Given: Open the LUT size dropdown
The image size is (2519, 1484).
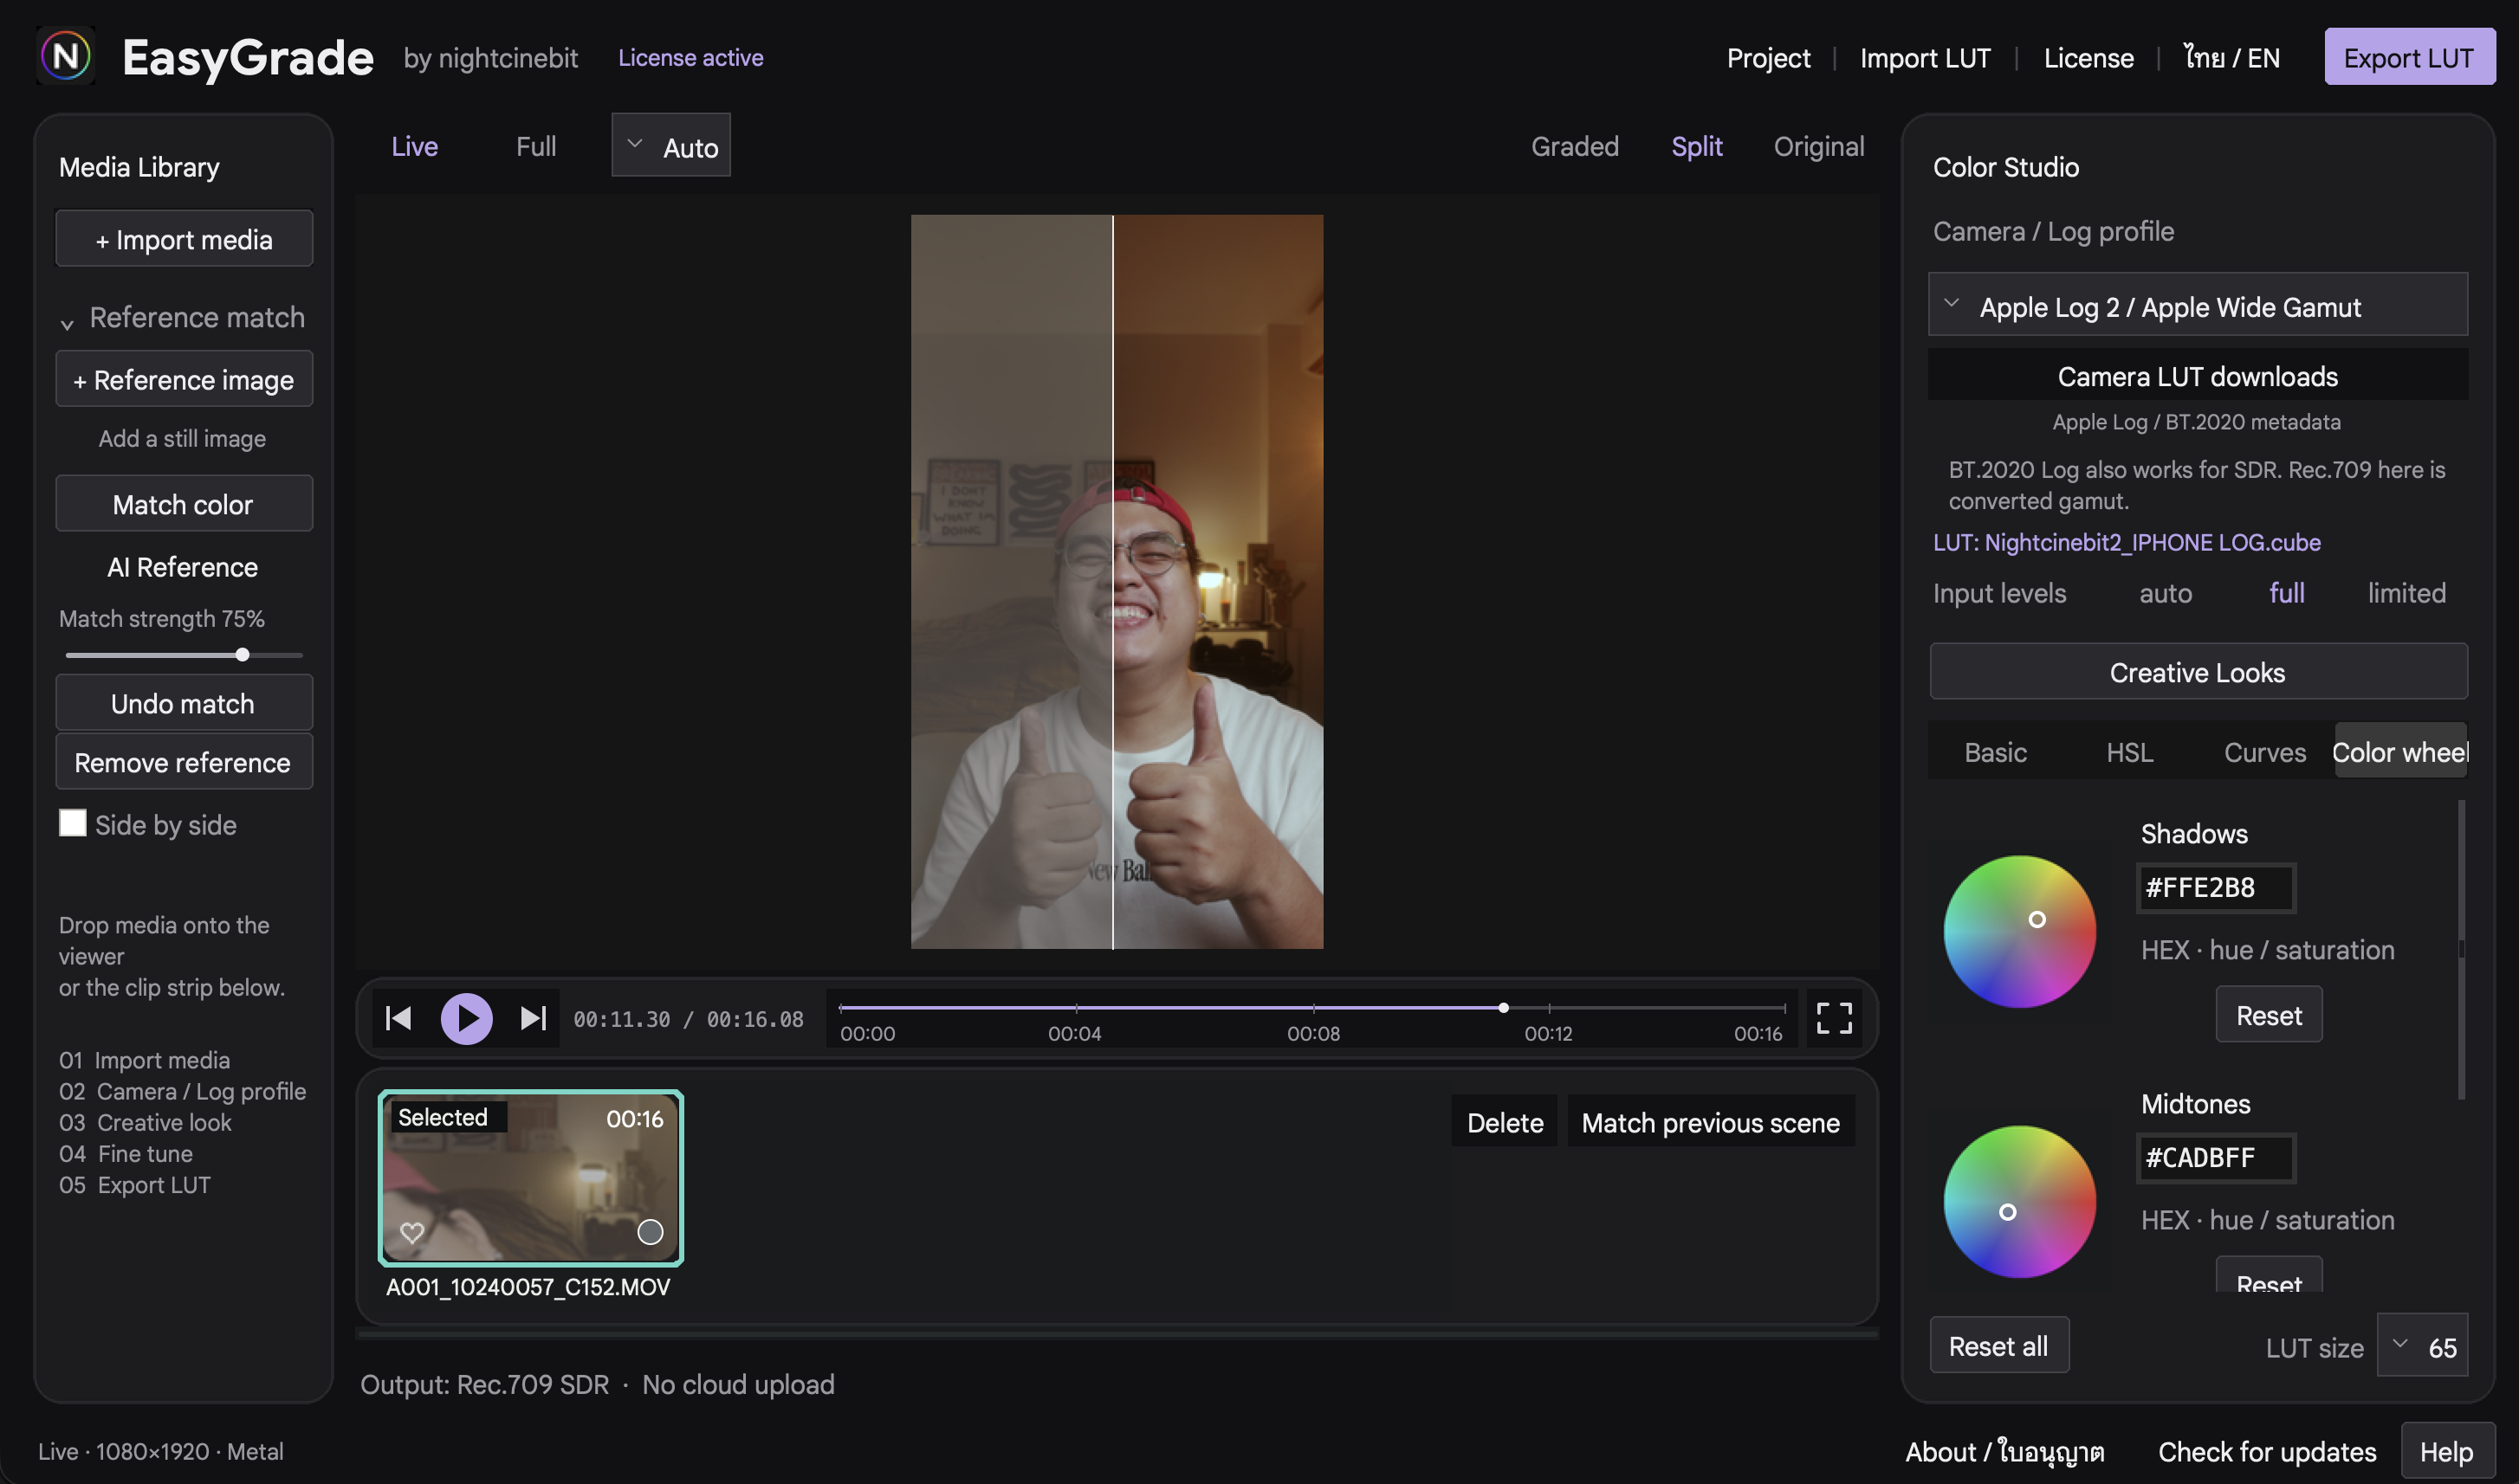Looking at the screenshot, I should coord(2421,1346).
